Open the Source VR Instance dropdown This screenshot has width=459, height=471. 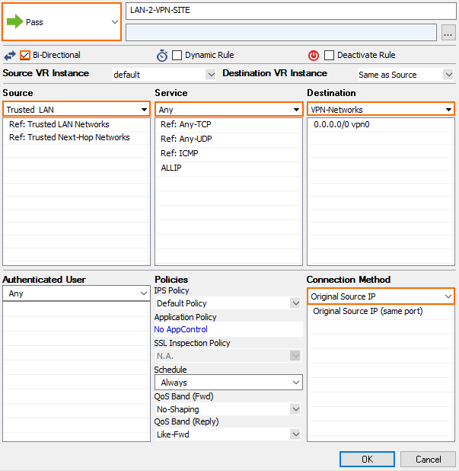(x=164, y=75)
